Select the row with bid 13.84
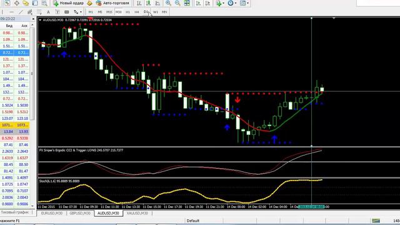 [15, 132]
